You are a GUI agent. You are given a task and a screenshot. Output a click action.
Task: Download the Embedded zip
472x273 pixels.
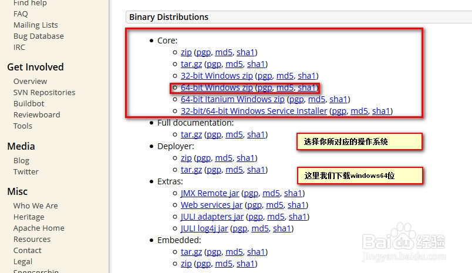pos(186,264)
